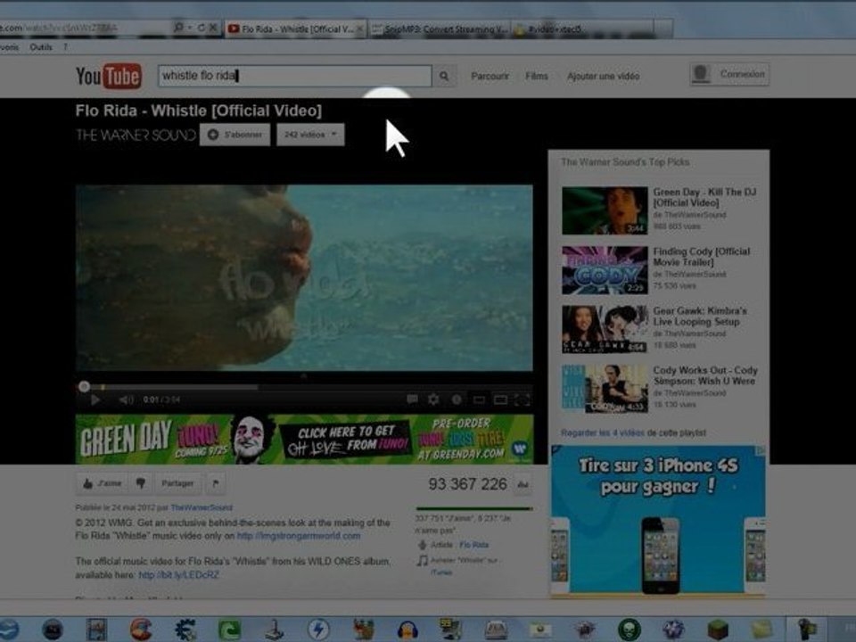Click the video progress bar scrubber
Image resolution: width=856 pixels, height=642 pixels.
[x=84, y=386]
